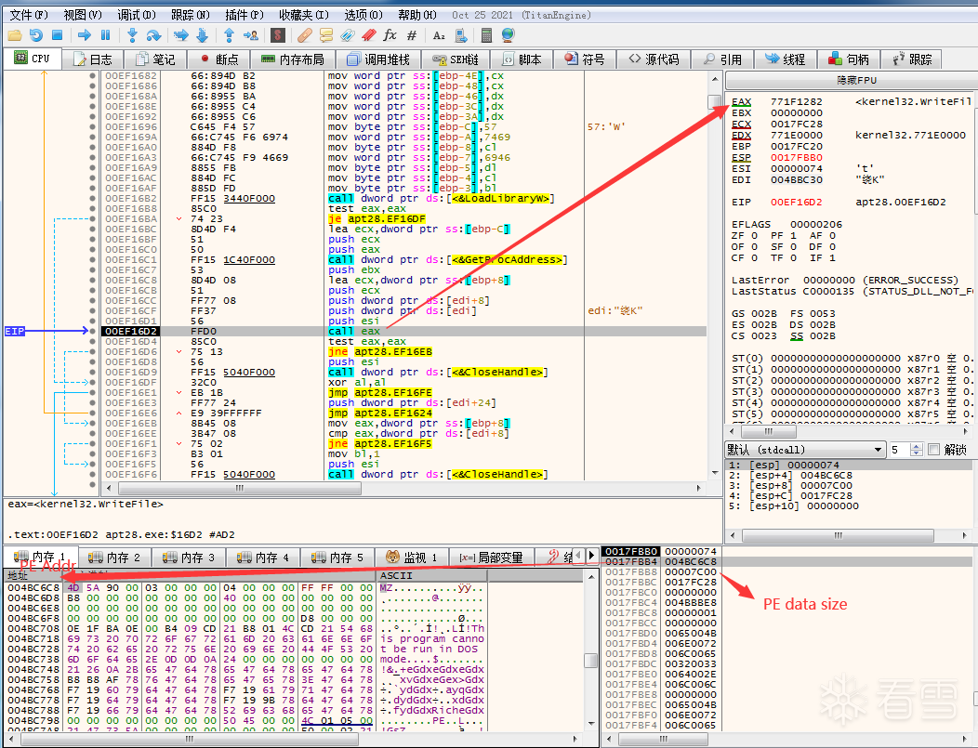Click right arrow to show more dump tabs
The height and width of the screenshot is (748, 978).
tap(591, 555)
